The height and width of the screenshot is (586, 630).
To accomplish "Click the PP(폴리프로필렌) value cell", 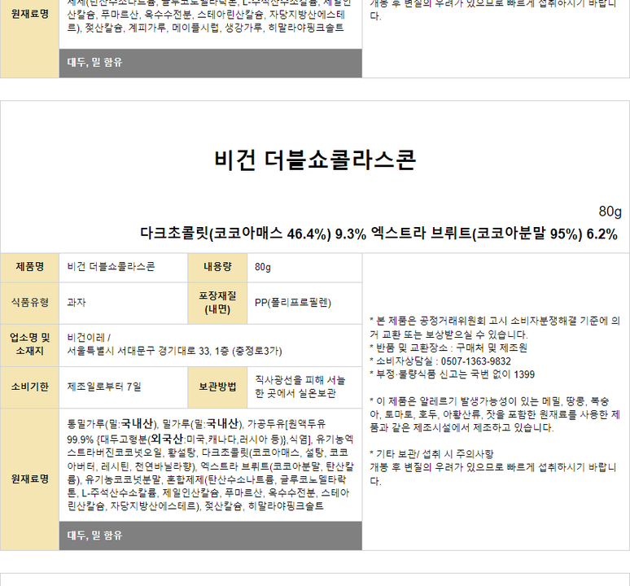I will (304, 303).
